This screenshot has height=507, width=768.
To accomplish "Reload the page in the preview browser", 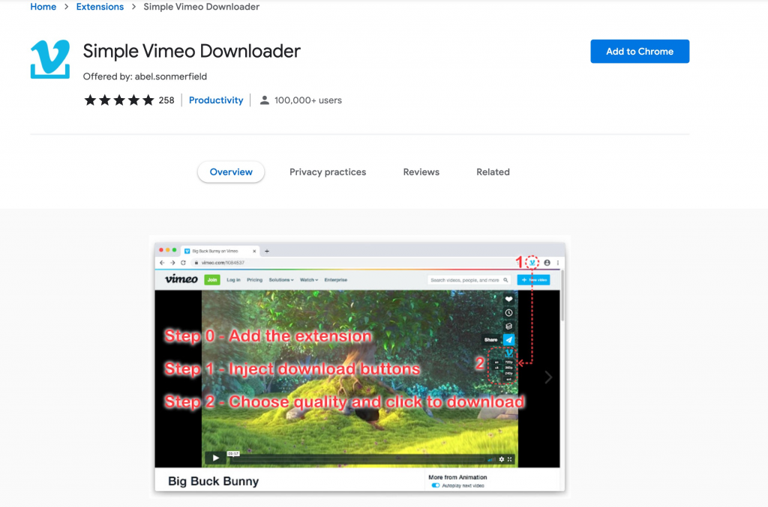I will pos(183,263).
